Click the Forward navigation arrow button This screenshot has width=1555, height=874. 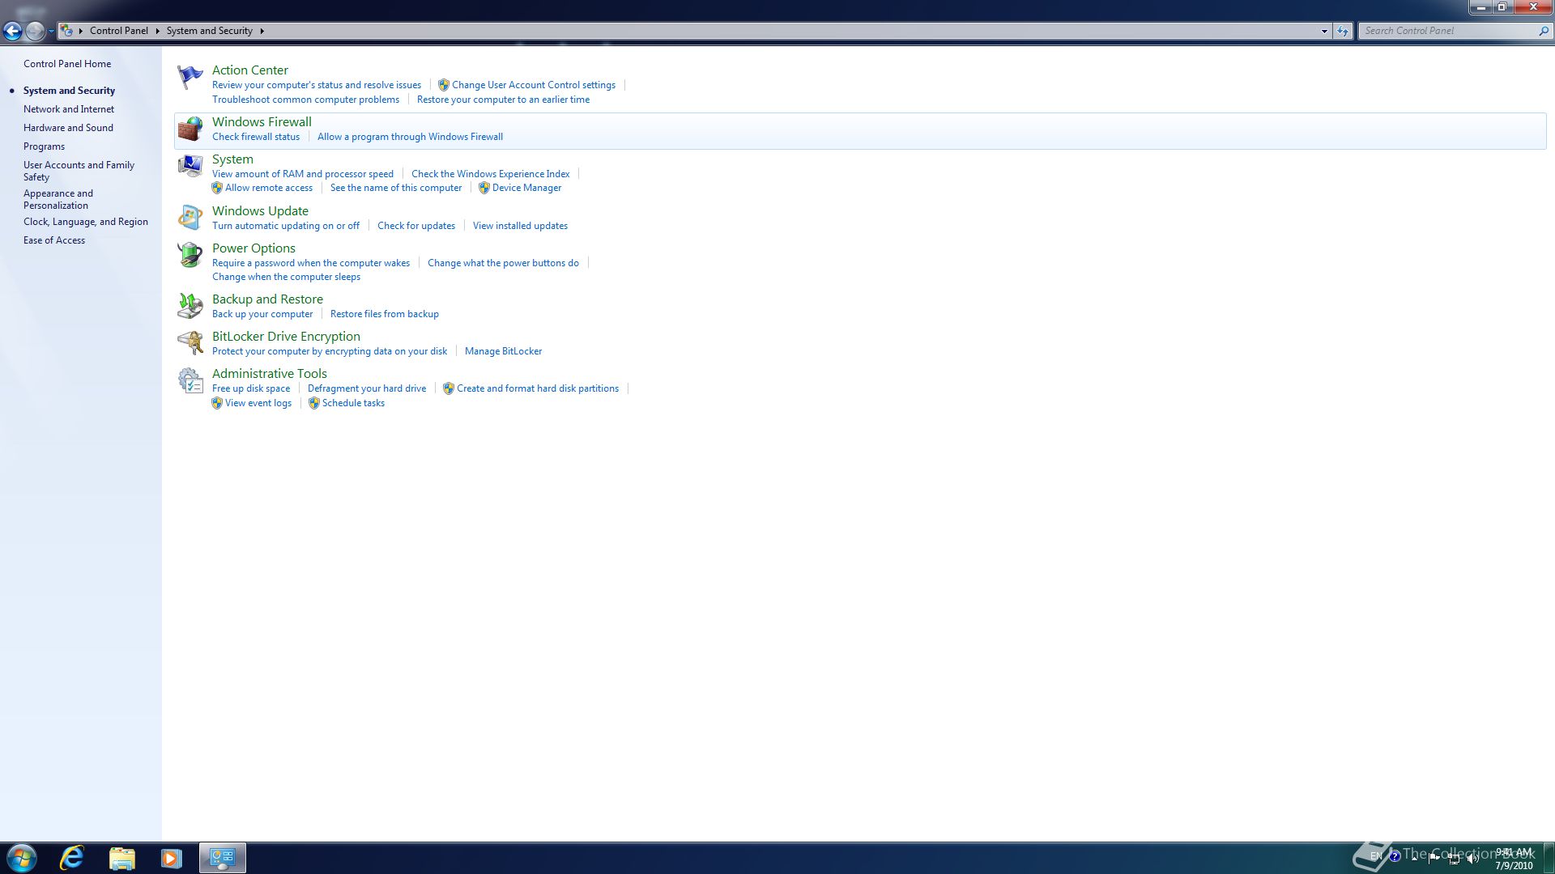tap(35, 31)
